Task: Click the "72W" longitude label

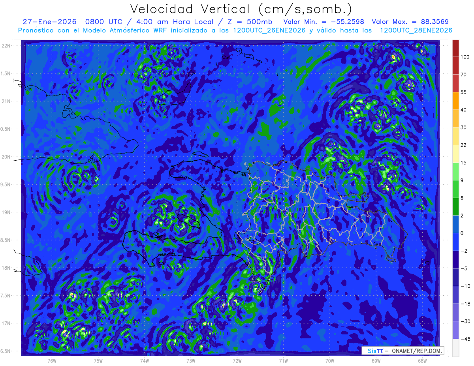Action: pyautogui.click(x=237, y=360)
